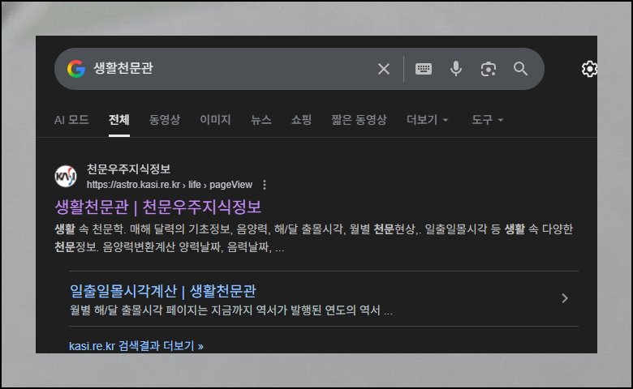Screen dimensions: 633x389
Task: Open three-dot menu beside astro.kasi.re.kr URL
Action: coord(265,185)
